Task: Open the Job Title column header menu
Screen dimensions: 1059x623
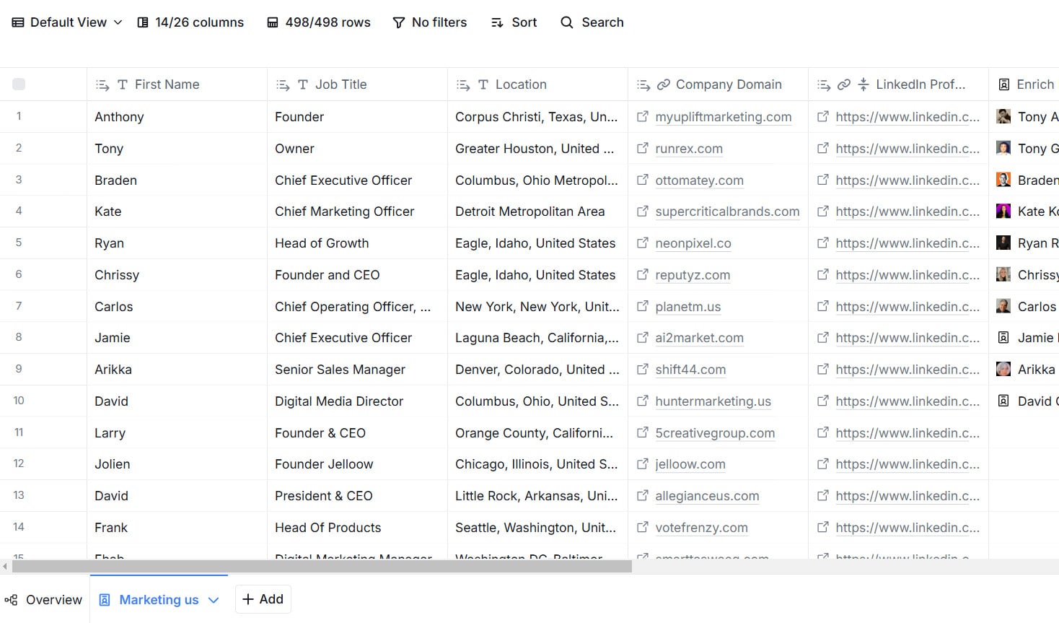Action: pyautogui.click(x=284, y=85)
